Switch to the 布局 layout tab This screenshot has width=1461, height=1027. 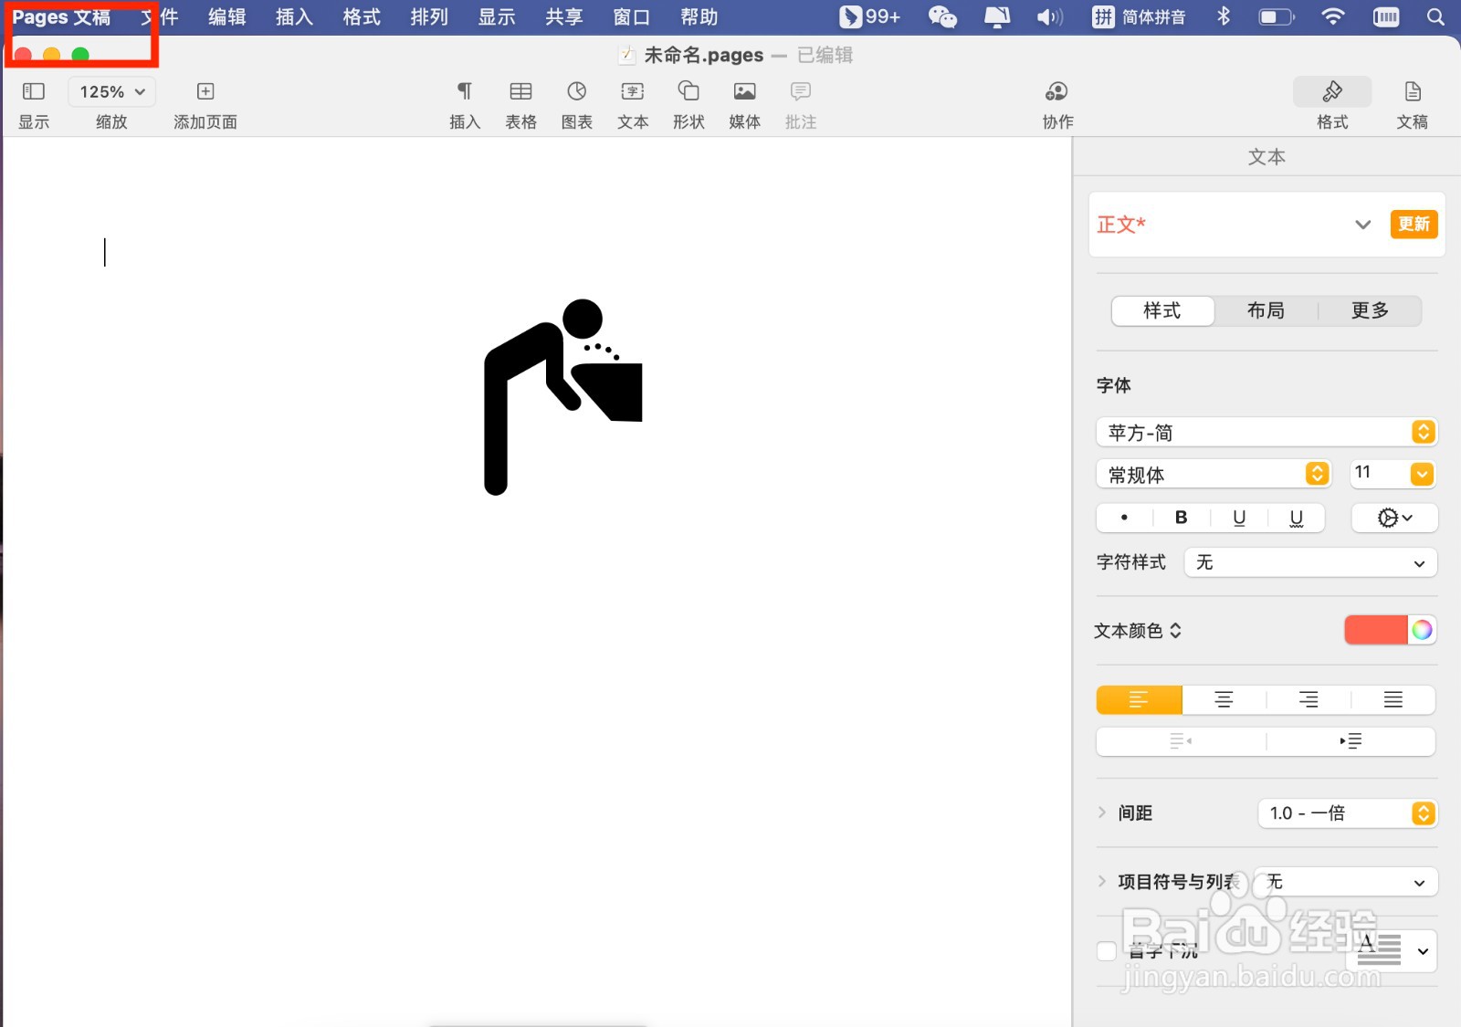point(1266,310)
